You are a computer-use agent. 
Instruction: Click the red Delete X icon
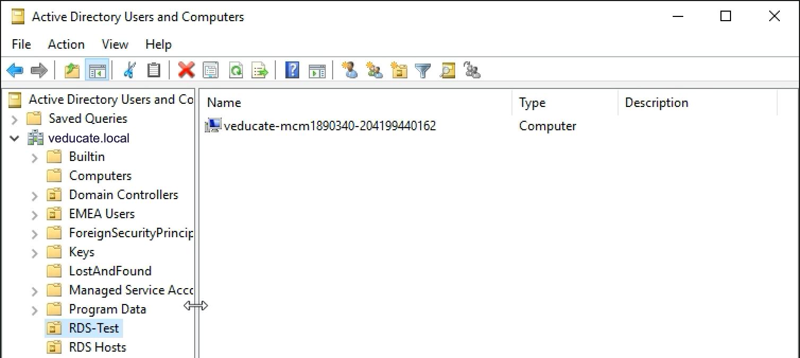tap(186, 70)
